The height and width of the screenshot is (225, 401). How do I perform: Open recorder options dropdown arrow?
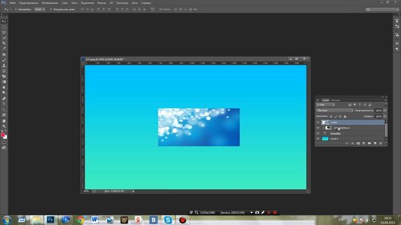click(x=252, y=212)
